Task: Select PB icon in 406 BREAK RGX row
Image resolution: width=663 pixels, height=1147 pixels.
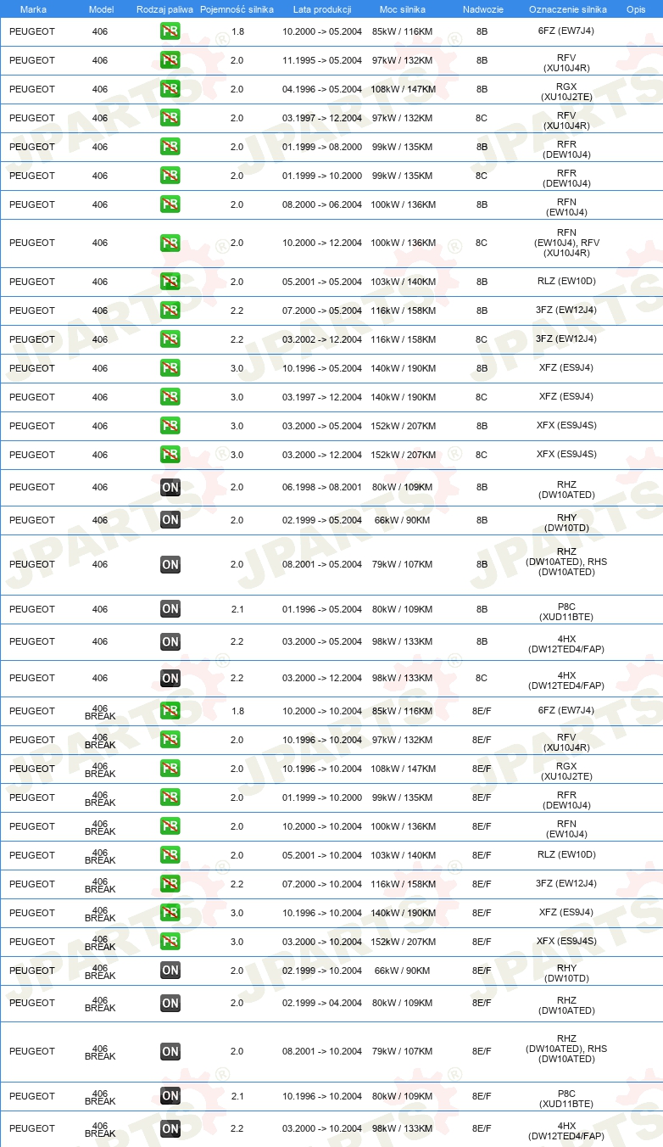Action: [170, 769]
